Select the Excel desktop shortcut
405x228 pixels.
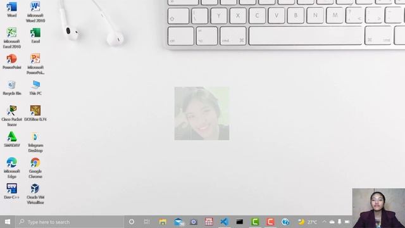[x=35, y=35]
